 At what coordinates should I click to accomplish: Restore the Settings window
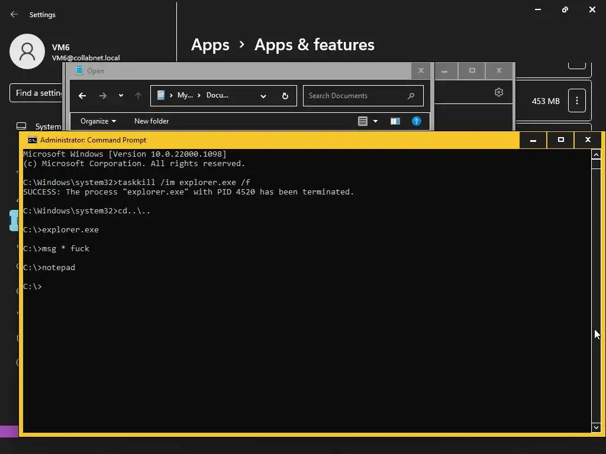[x=565, y=9]
